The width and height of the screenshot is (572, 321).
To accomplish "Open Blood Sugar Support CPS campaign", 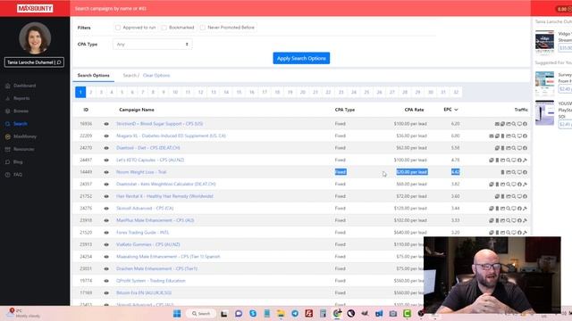I will (159, 124).
